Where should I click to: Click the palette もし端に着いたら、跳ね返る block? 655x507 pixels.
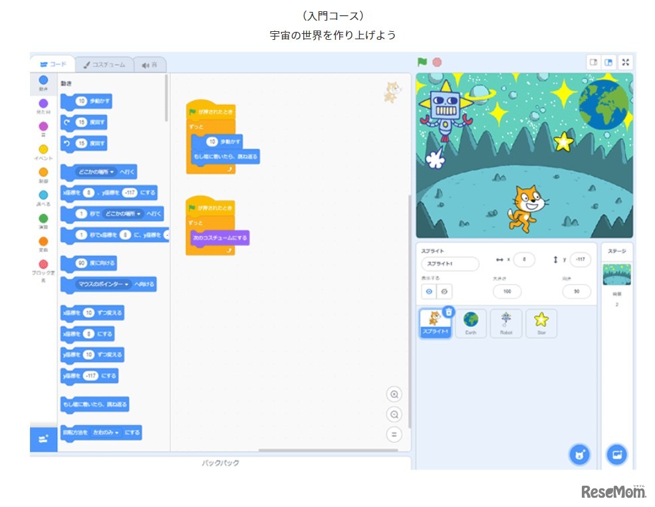coord(94,405)
